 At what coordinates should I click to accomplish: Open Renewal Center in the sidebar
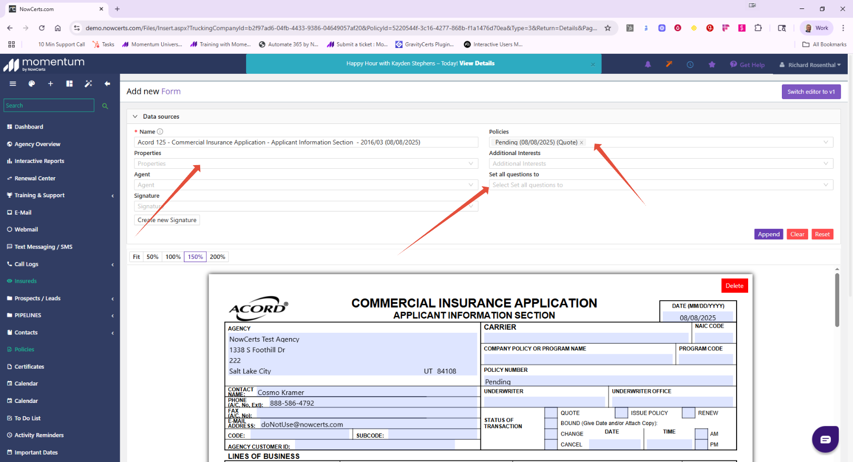tap(35, 179)
